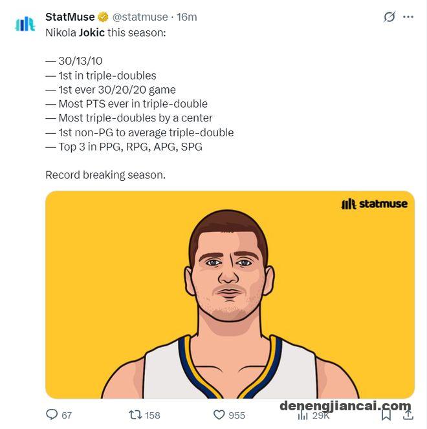Open the three-dot more options menu
427x429 pixels.
(408, 17)
